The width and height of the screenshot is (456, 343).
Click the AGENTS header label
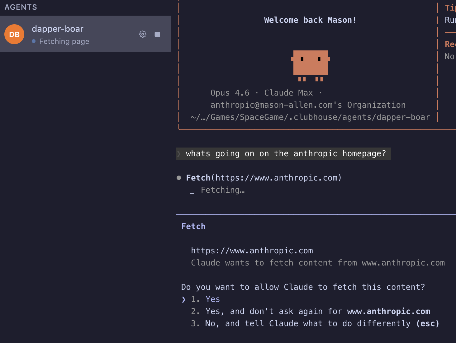(x=21, y=7)
